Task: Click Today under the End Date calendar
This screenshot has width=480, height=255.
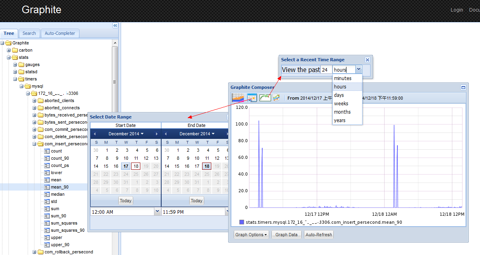Action: pos(196,201)
